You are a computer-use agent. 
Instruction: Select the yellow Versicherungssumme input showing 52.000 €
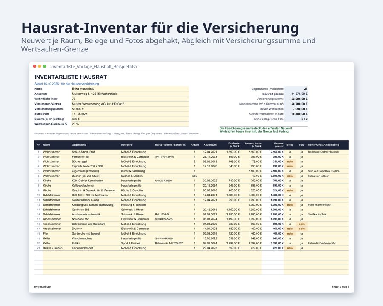pyautogui.click(x=130, y=109)
